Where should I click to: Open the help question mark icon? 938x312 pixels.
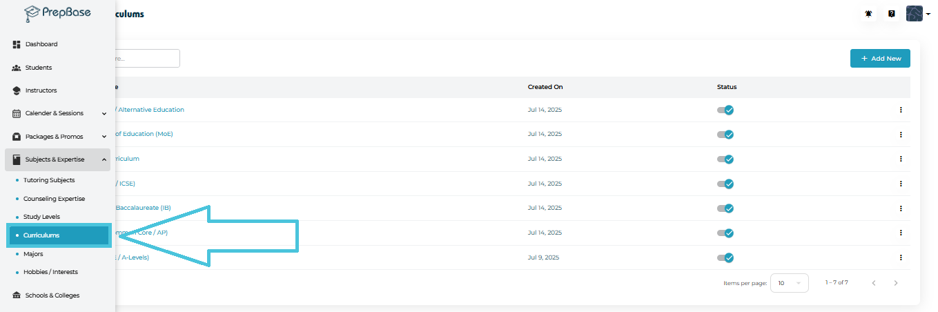point(891,14)
